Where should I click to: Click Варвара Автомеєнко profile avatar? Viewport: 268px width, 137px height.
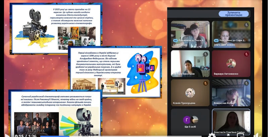231,63
